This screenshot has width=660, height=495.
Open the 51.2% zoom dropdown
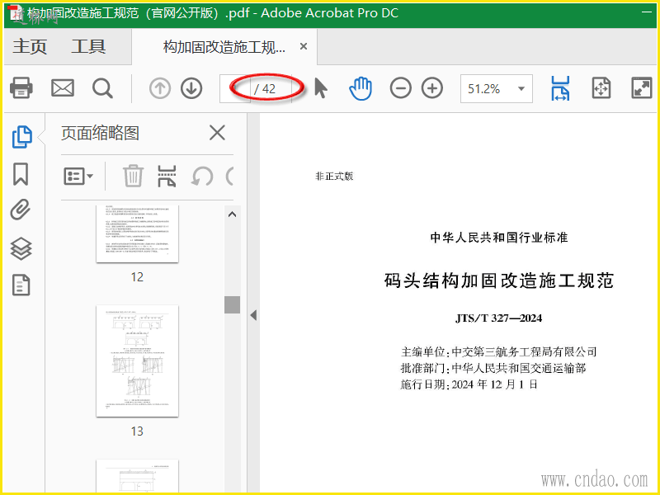[497, 88]
